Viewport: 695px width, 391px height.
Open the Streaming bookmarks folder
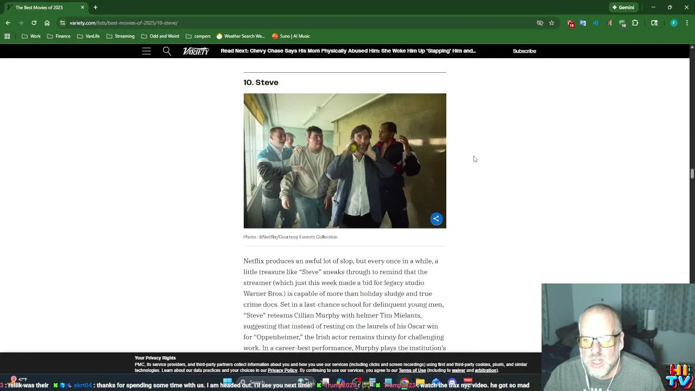pyautogui.click(x=121, y=36)
